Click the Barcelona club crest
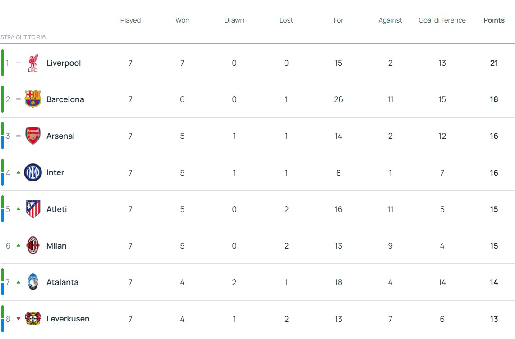Screen dimensions: 515x339 tap(32, 99)
